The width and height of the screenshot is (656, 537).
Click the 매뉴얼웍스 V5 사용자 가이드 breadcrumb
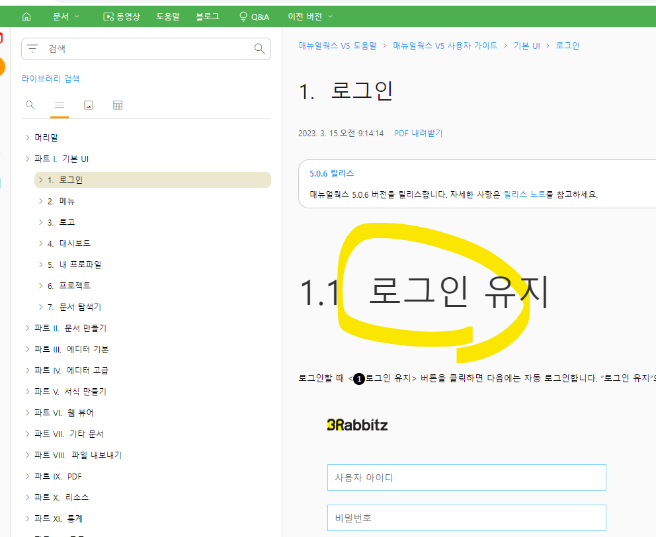[445, 46]
